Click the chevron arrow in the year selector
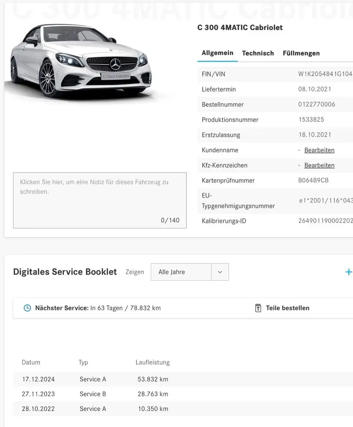This screenshot has width=353, height=427. click(220, 272)
